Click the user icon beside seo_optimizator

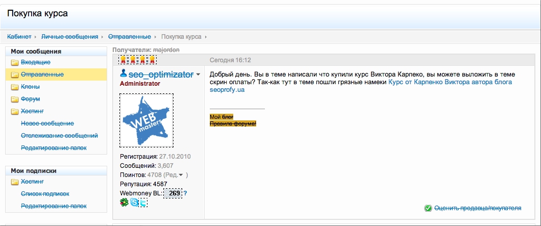click(124, 74)
